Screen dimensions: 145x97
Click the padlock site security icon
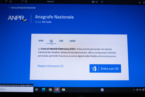tap(26, 1)
